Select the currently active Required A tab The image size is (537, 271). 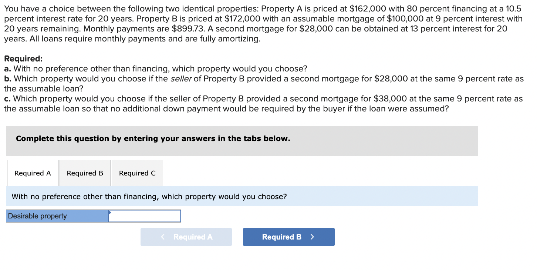[x=33, y=173]
